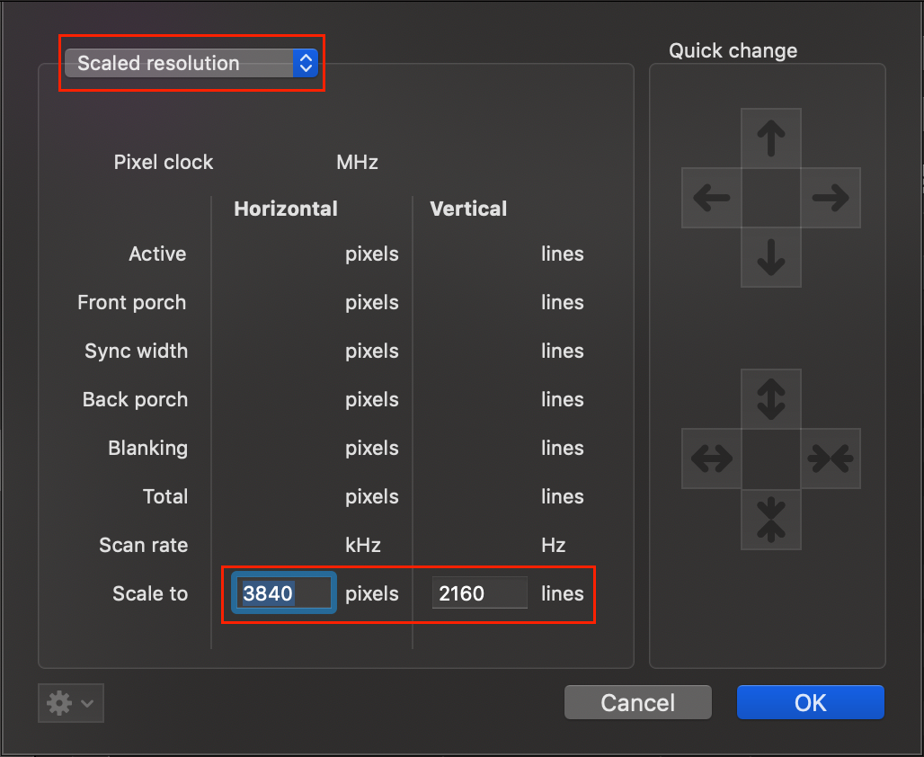Click the stretch horizontally double-arrow icon
924x757 pixels.
coord(712,459)
